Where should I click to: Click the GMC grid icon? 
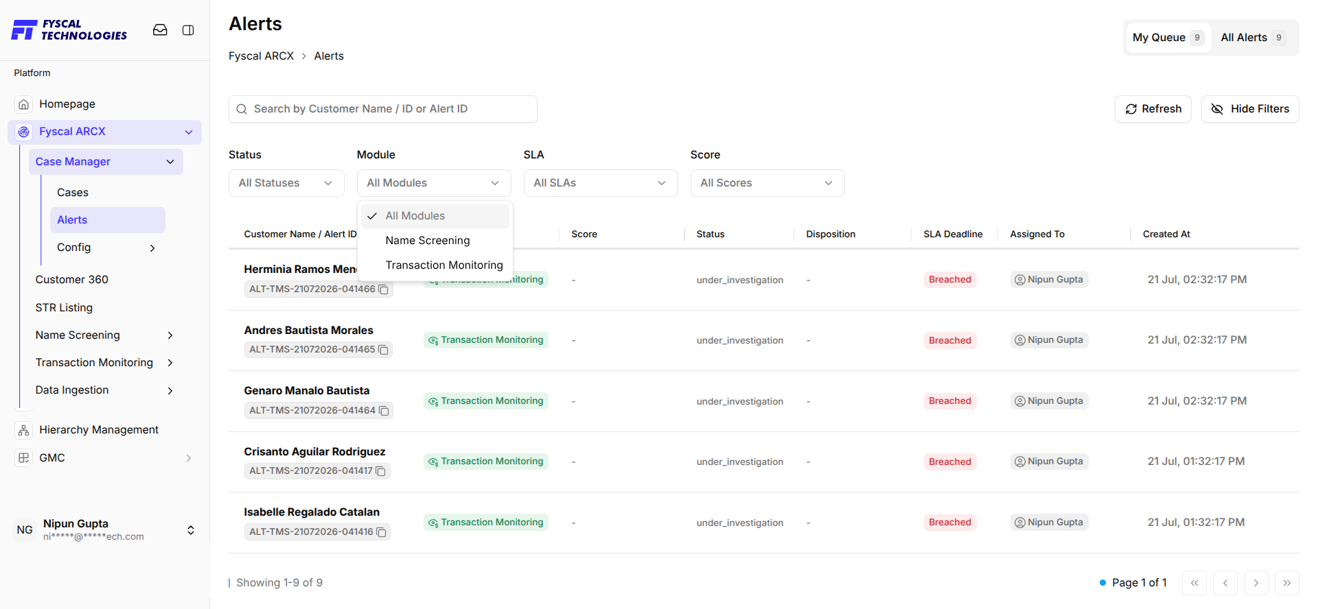pyautogui.click(x=24, y=458)
